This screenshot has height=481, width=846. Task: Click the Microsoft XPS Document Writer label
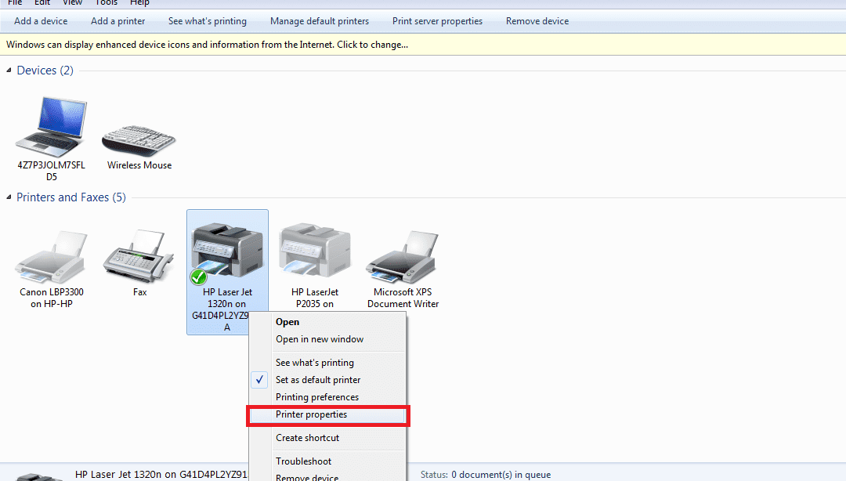[x=403, y=298]
